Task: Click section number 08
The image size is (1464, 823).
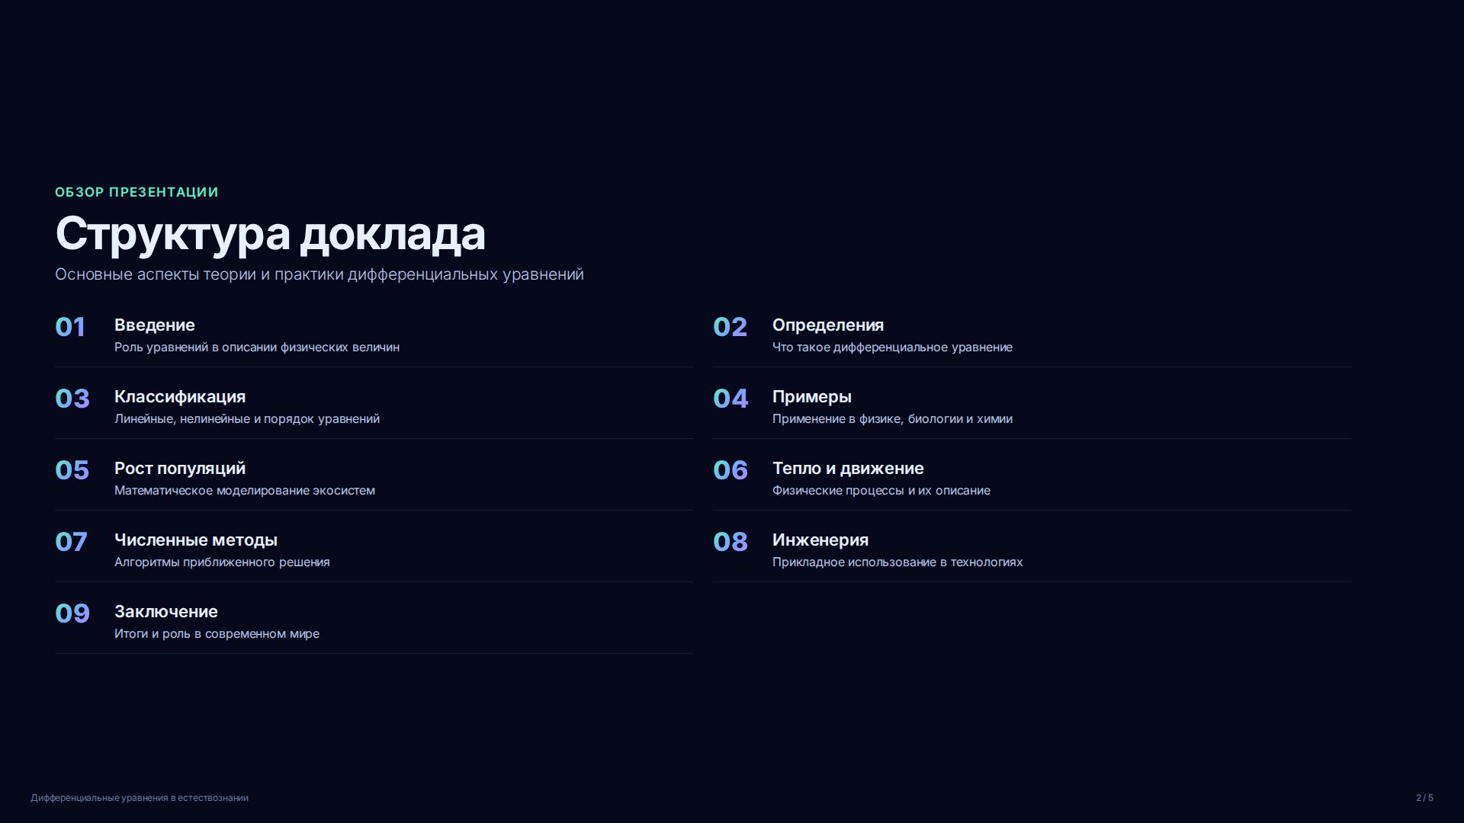Action: [730, 542]
